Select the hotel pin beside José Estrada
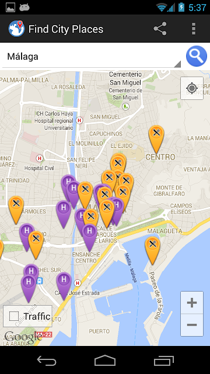The width and height of the screenshot is (210, 374). click(64, 286)
